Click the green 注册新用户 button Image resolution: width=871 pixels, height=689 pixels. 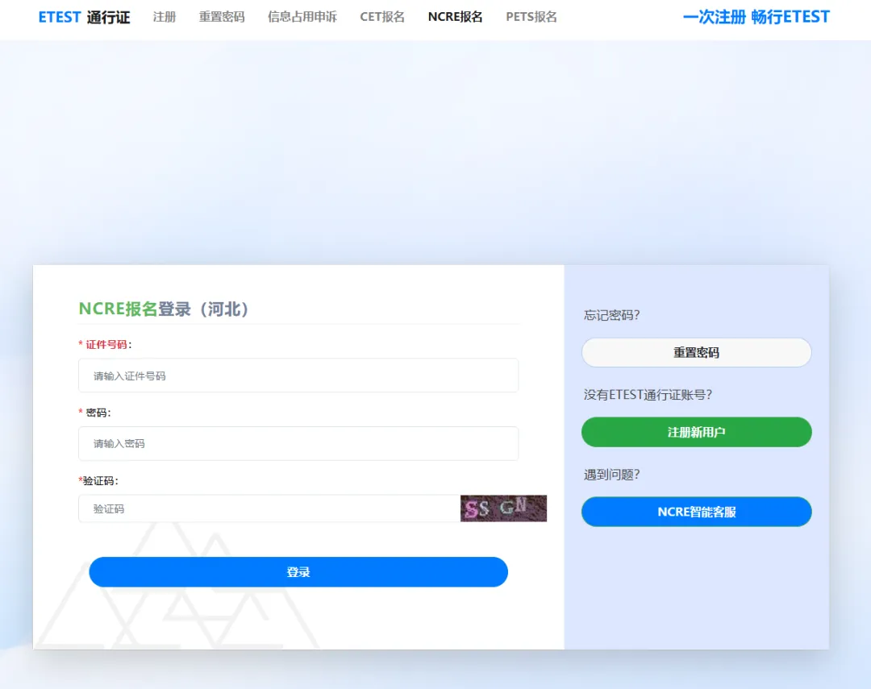coord(697,432)
